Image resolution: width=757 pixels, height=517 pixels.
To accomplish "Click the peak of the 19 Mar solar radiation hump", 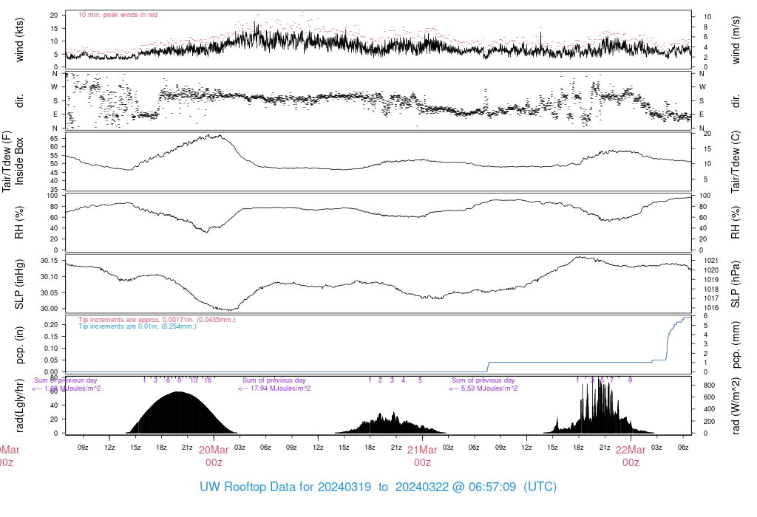I will click(179, 392).
